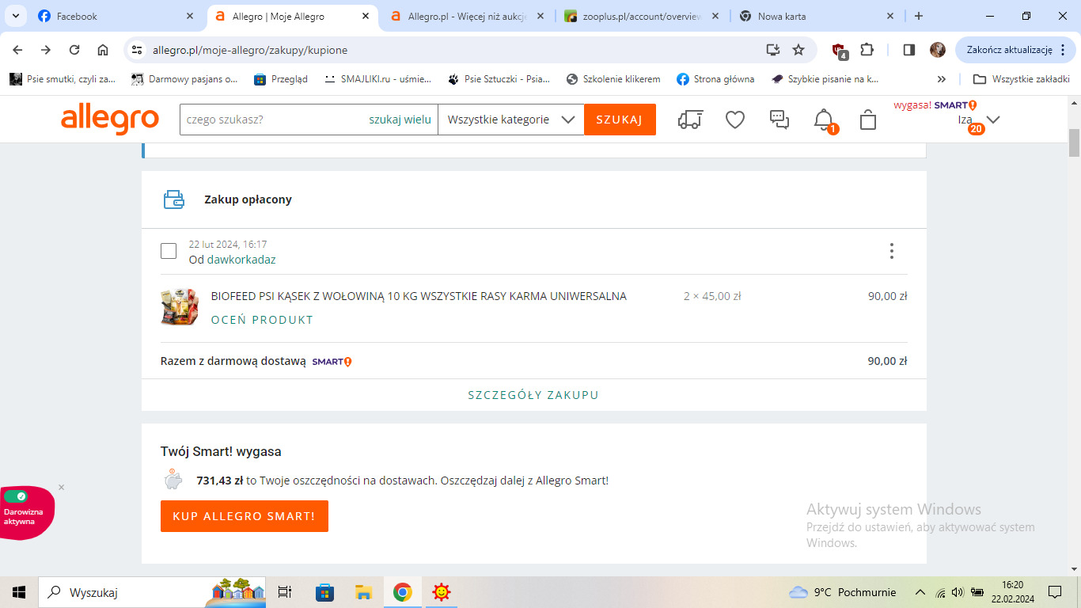The image size is (1081, 608).
Task: Open the notifications bell icon
Action: click(x=824, y=120)
